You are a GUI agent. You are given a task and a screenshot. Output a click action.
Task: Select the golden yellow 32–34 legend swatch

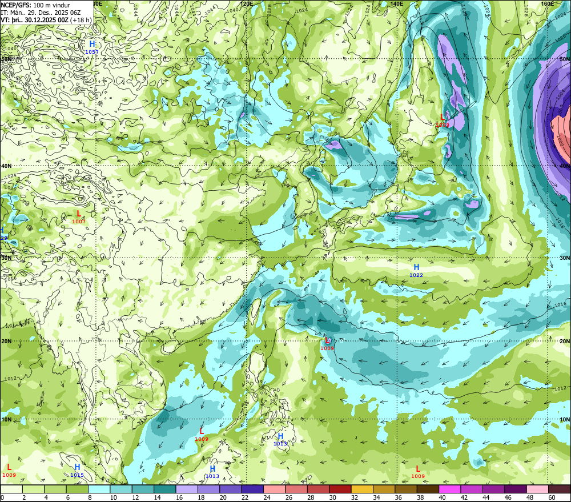[362, 489]
